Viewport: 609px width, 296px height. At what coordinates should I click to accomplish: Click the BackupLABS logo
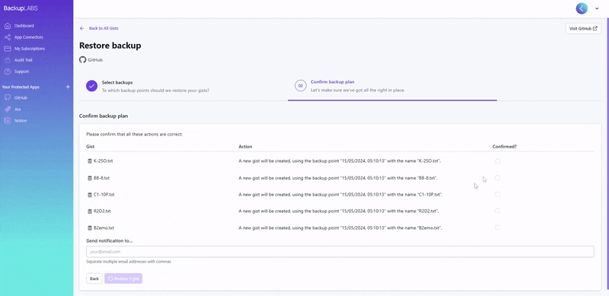[21, 8]
